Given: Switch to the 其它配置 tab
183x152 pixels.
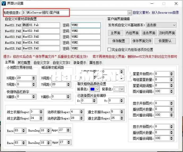Looking at the screenshot, I should [x=24, y=63].
